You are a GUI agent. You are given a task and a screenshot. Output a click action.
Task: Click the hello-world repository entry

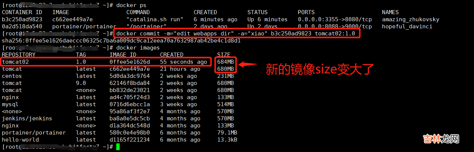21,140
